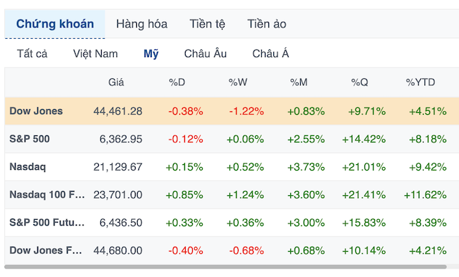Show the Tất cả market filter

pyautogui.click(x=32, y=54)
